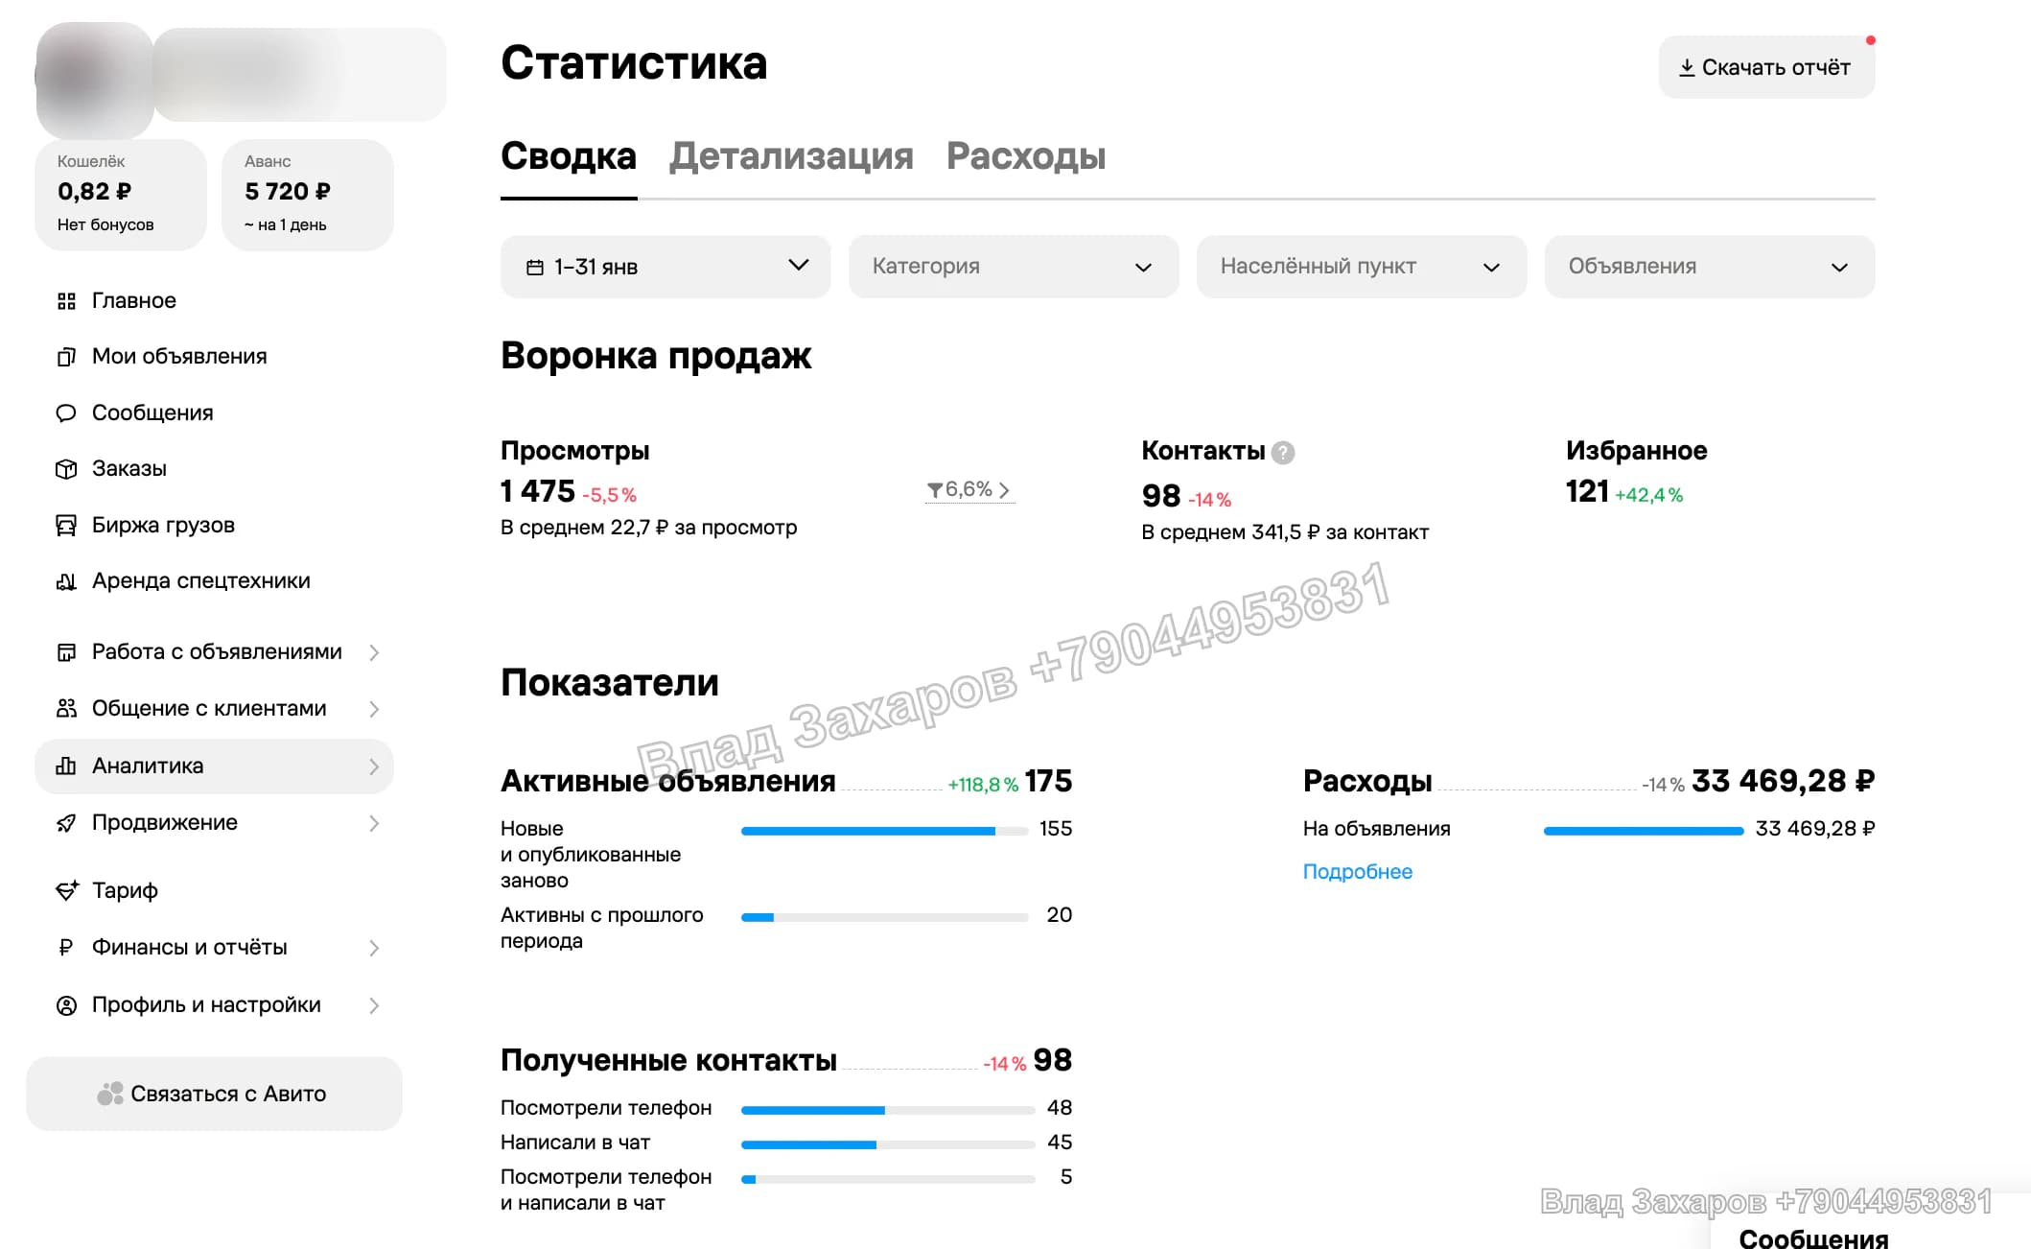Click the Расходы total 33 469,28 ₽
The image size is (2031, 1249).
point(1783,781)
